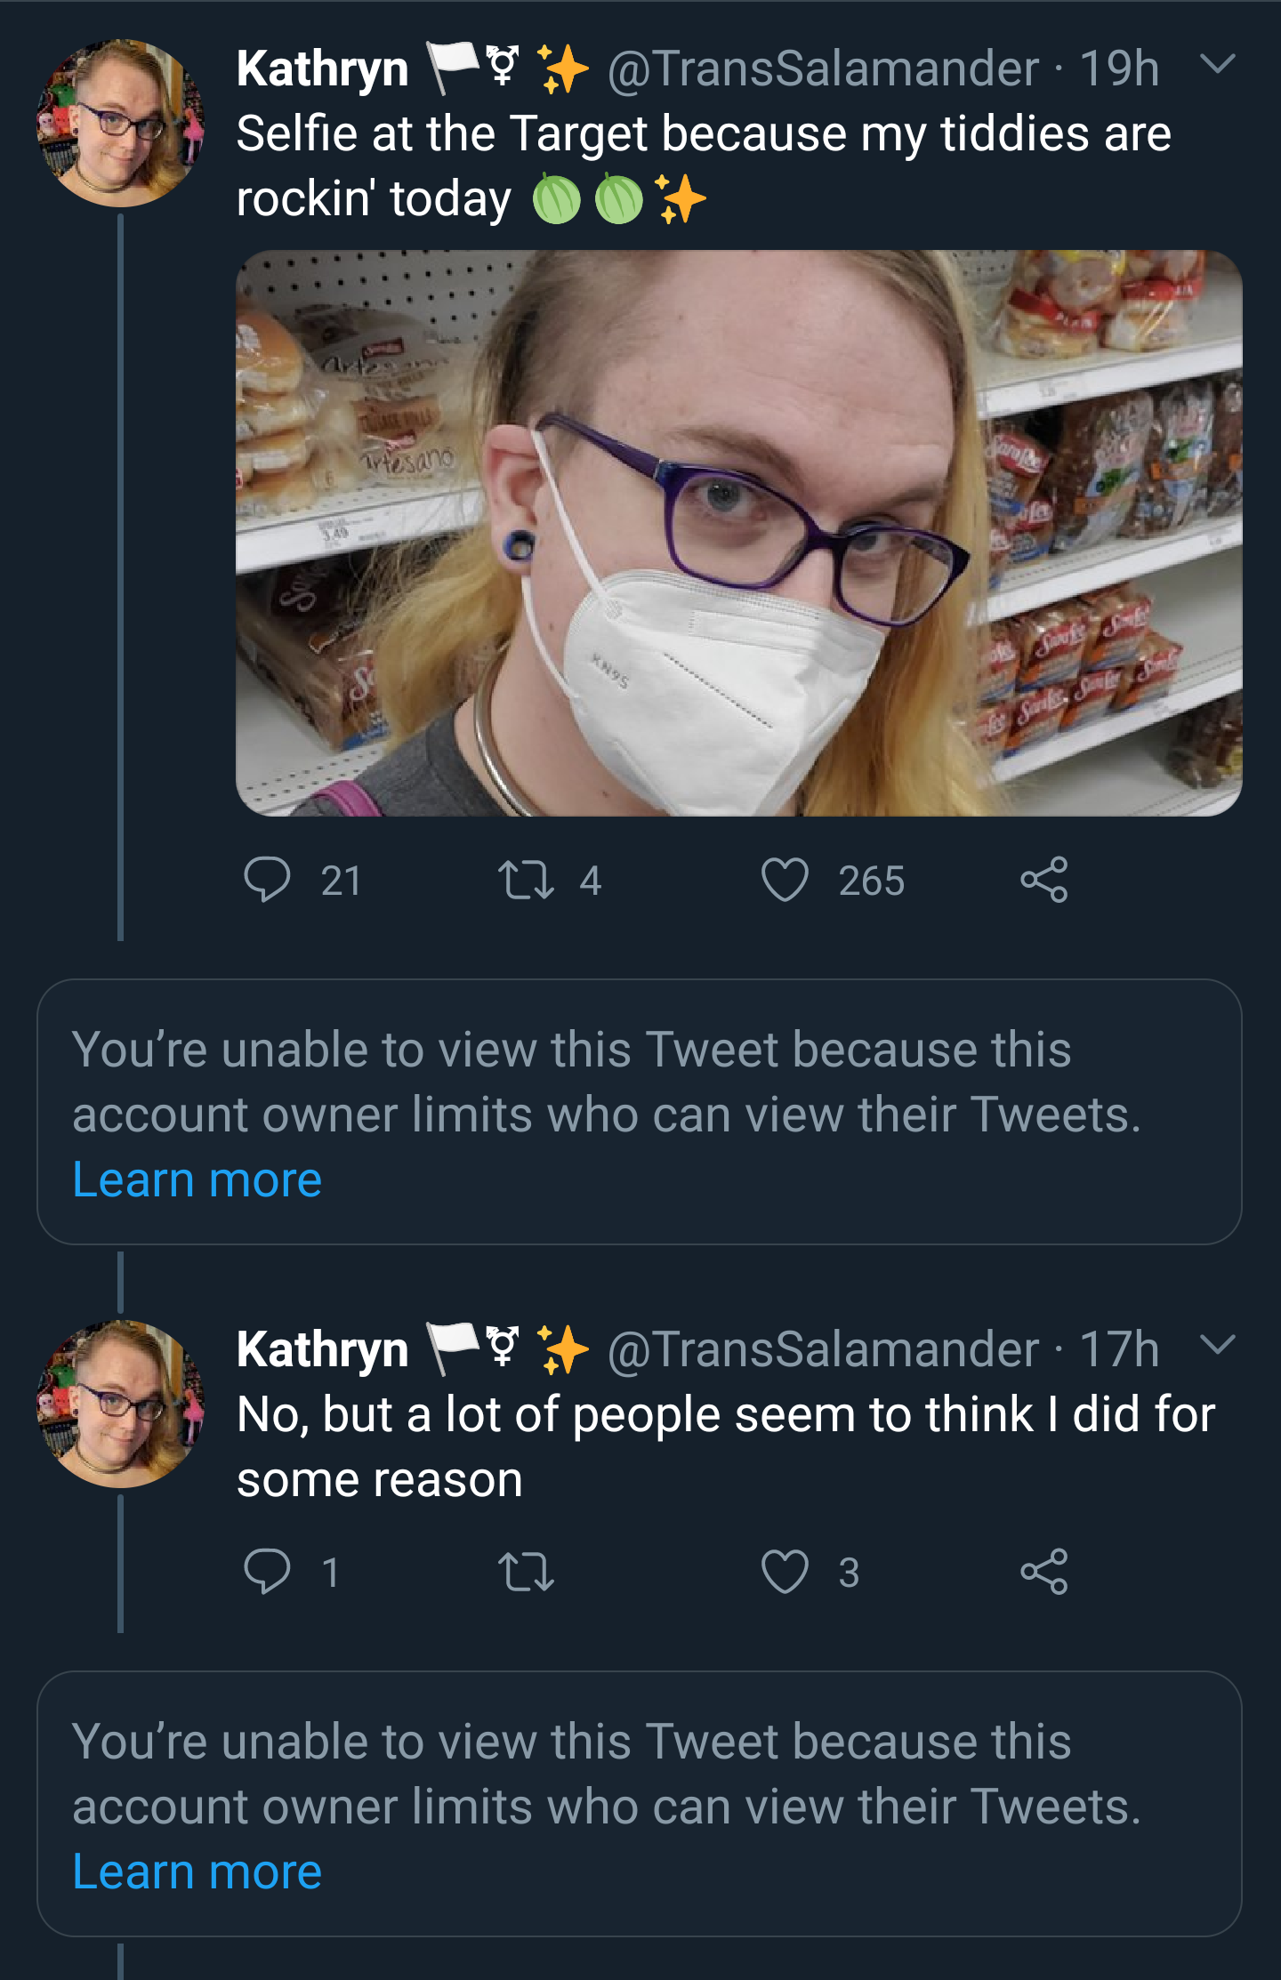Retweet the 'No, but a lot of people' tweet
1281x1980 pixels.
[x=526, y=1572]
